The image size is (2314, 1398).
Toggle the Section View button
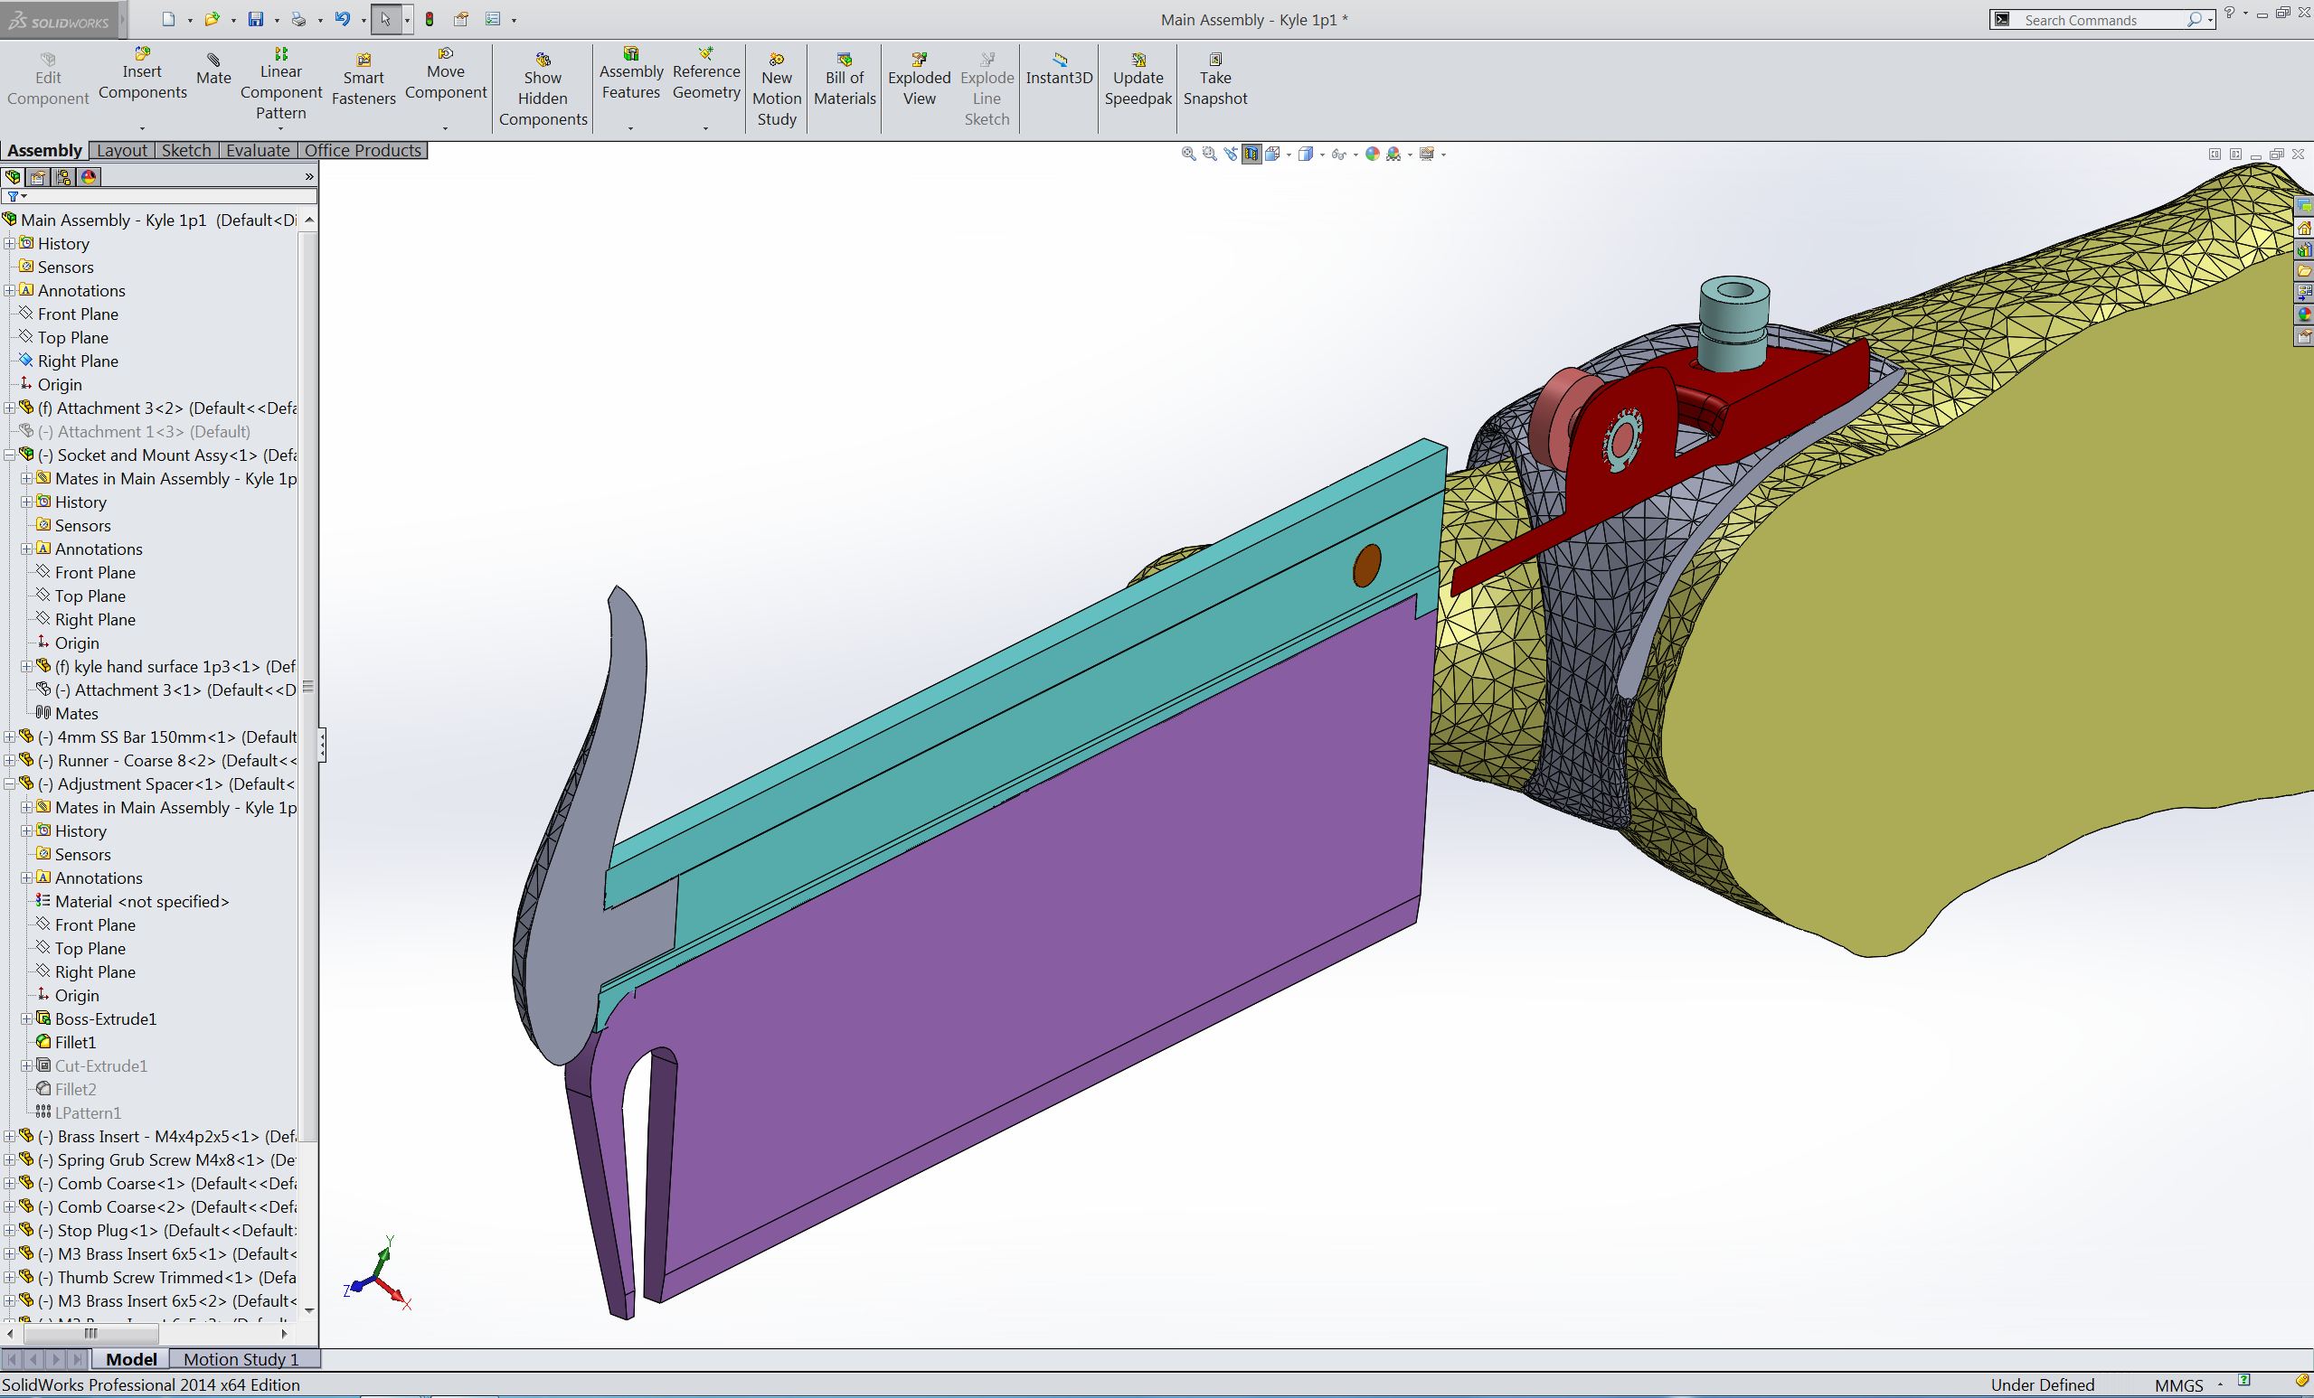click(1251, 155)
